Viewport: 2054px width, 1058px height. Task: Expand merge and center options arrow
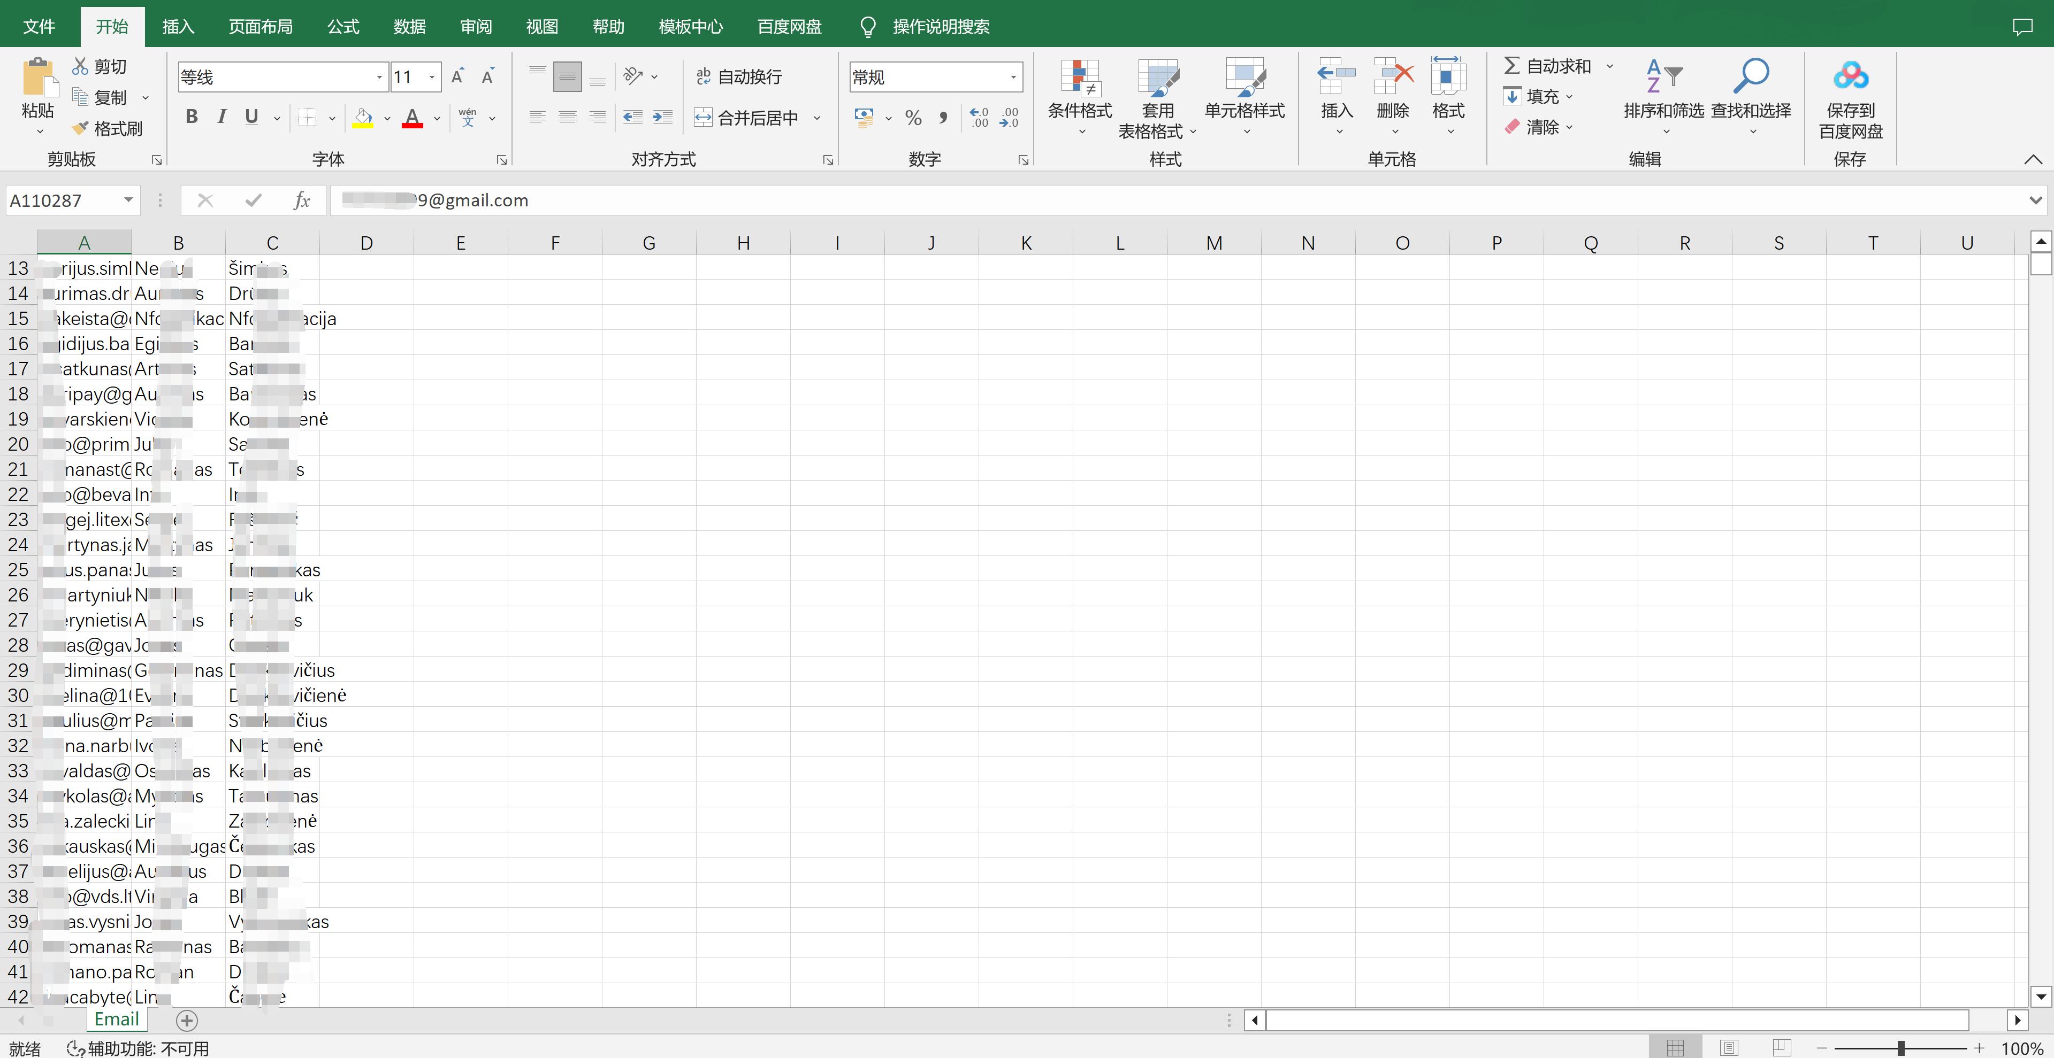818,118
